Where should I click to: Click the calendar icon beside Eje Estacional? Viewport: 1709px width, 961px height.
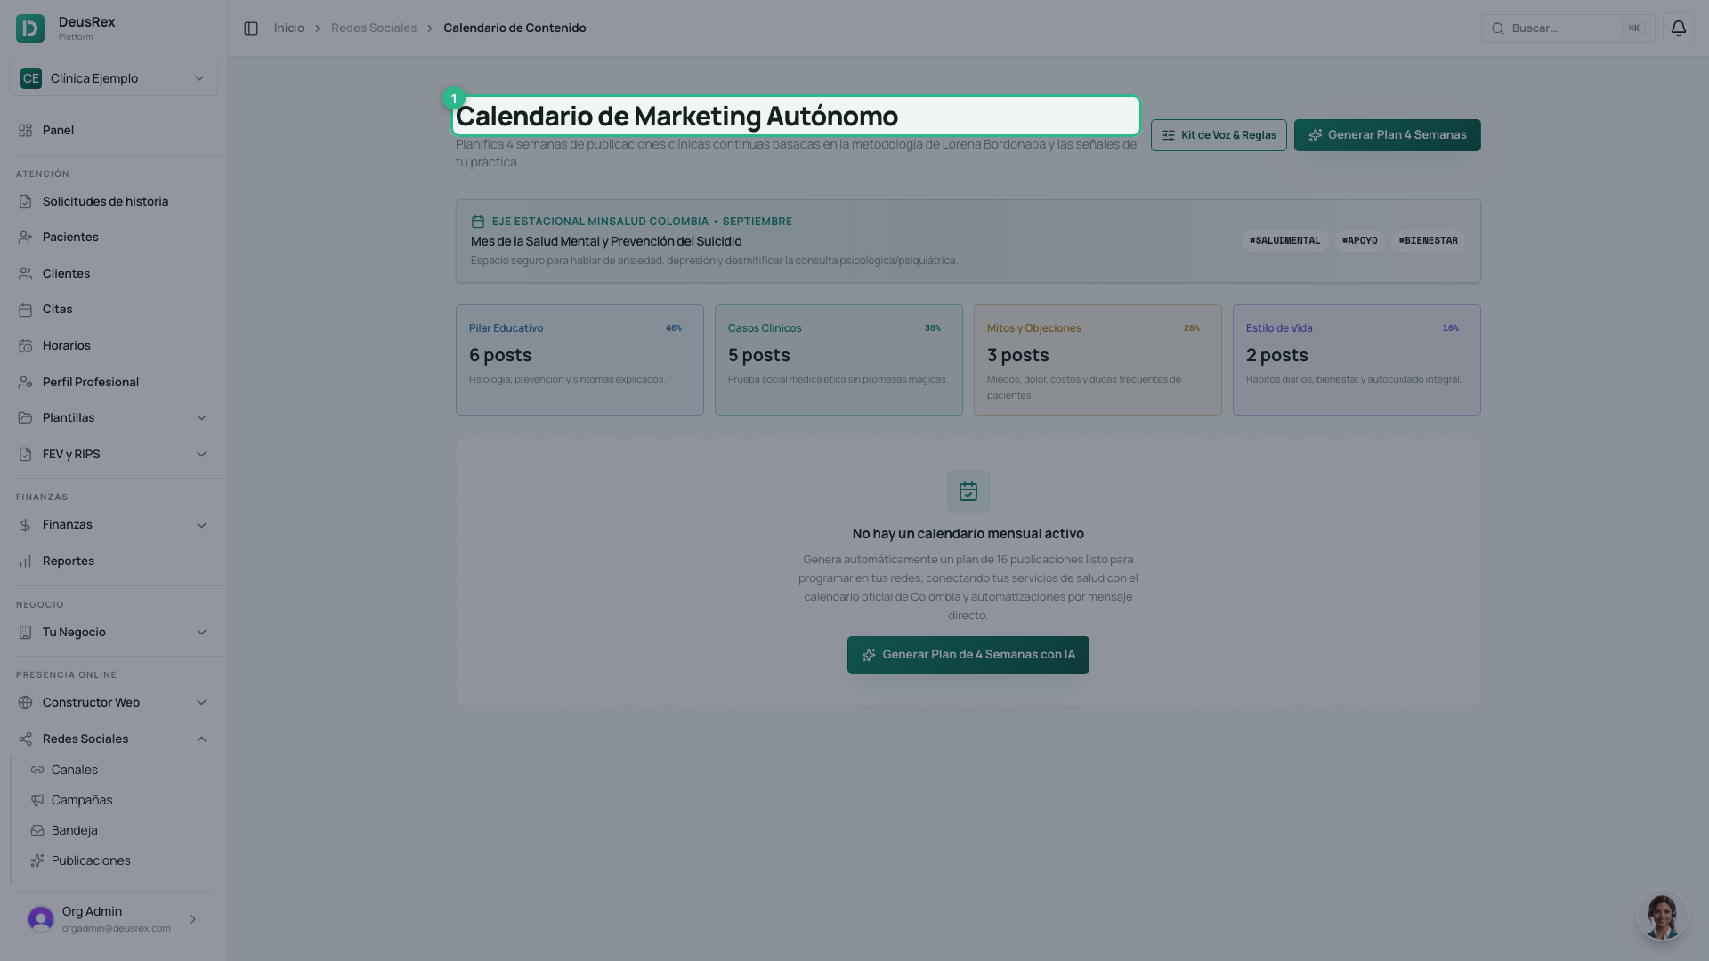[478, 222]
